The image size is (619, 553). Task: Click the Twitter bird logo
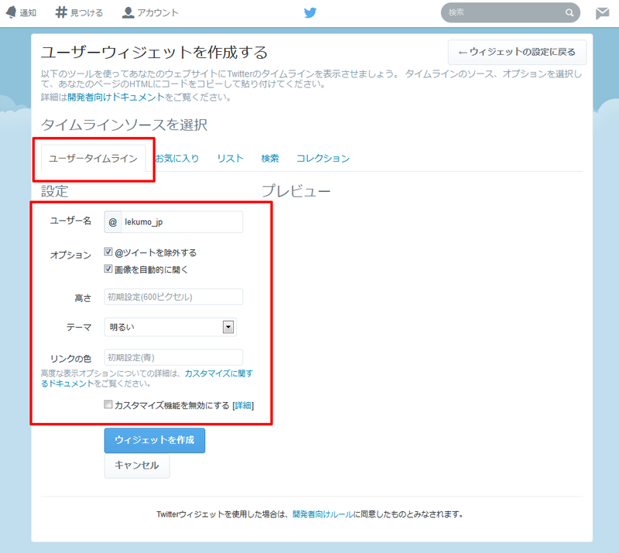click(x=310, y=12)
